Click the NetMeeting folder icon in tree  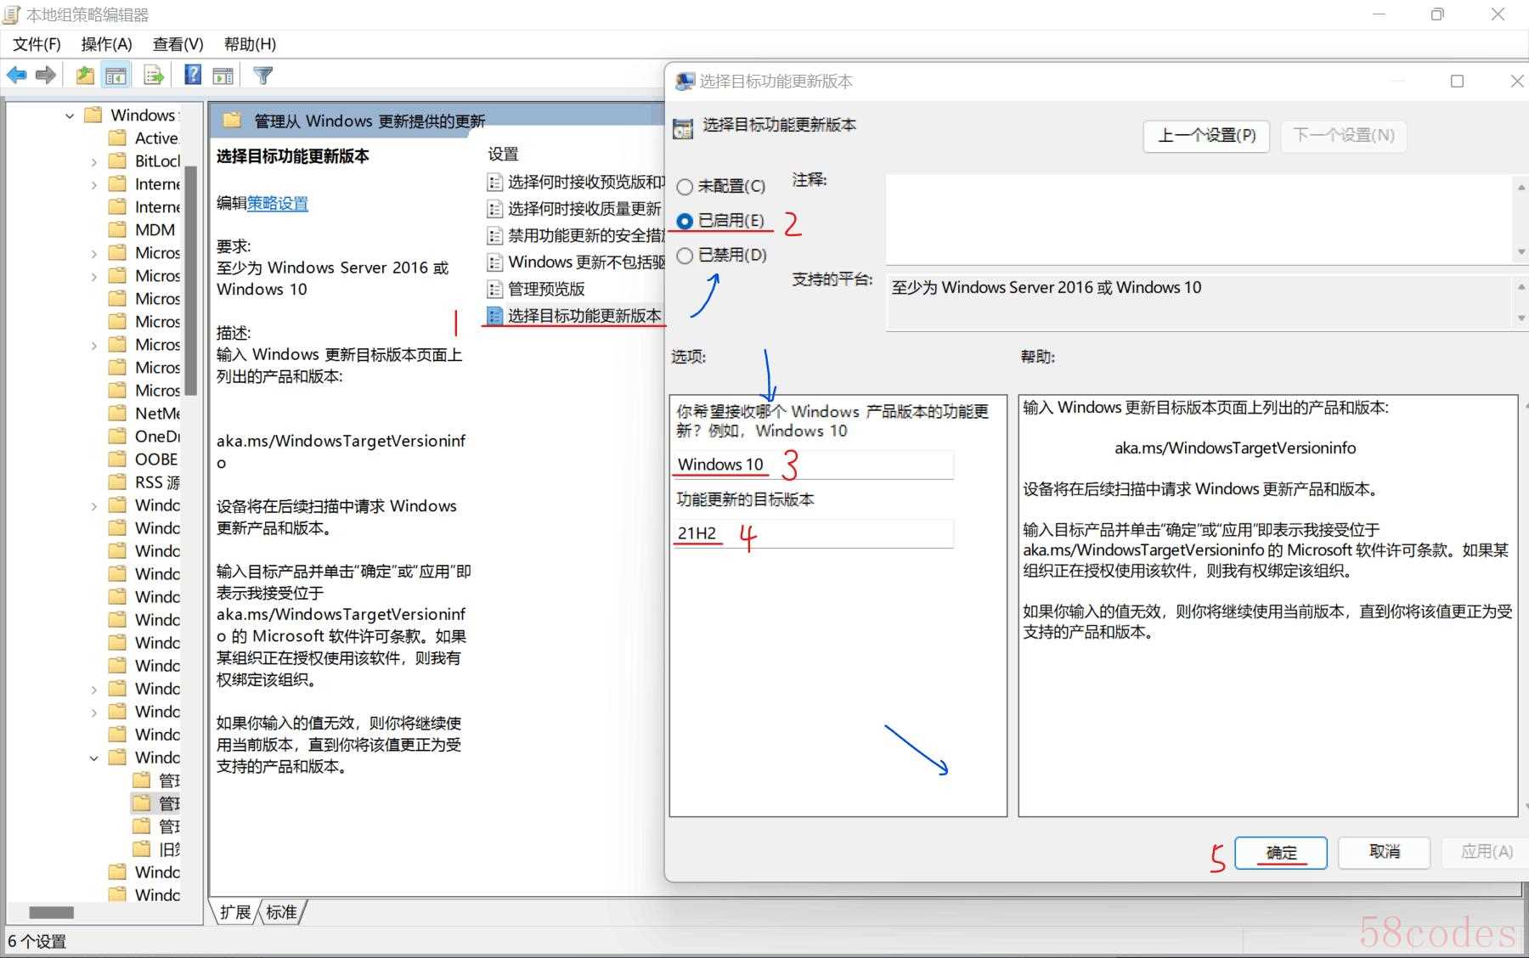click(118, 413)
